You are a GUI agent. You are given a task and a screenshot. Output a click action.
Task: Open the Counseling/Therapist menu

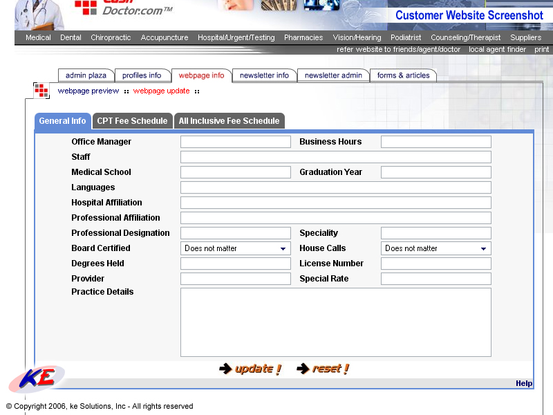coord(465,37)
